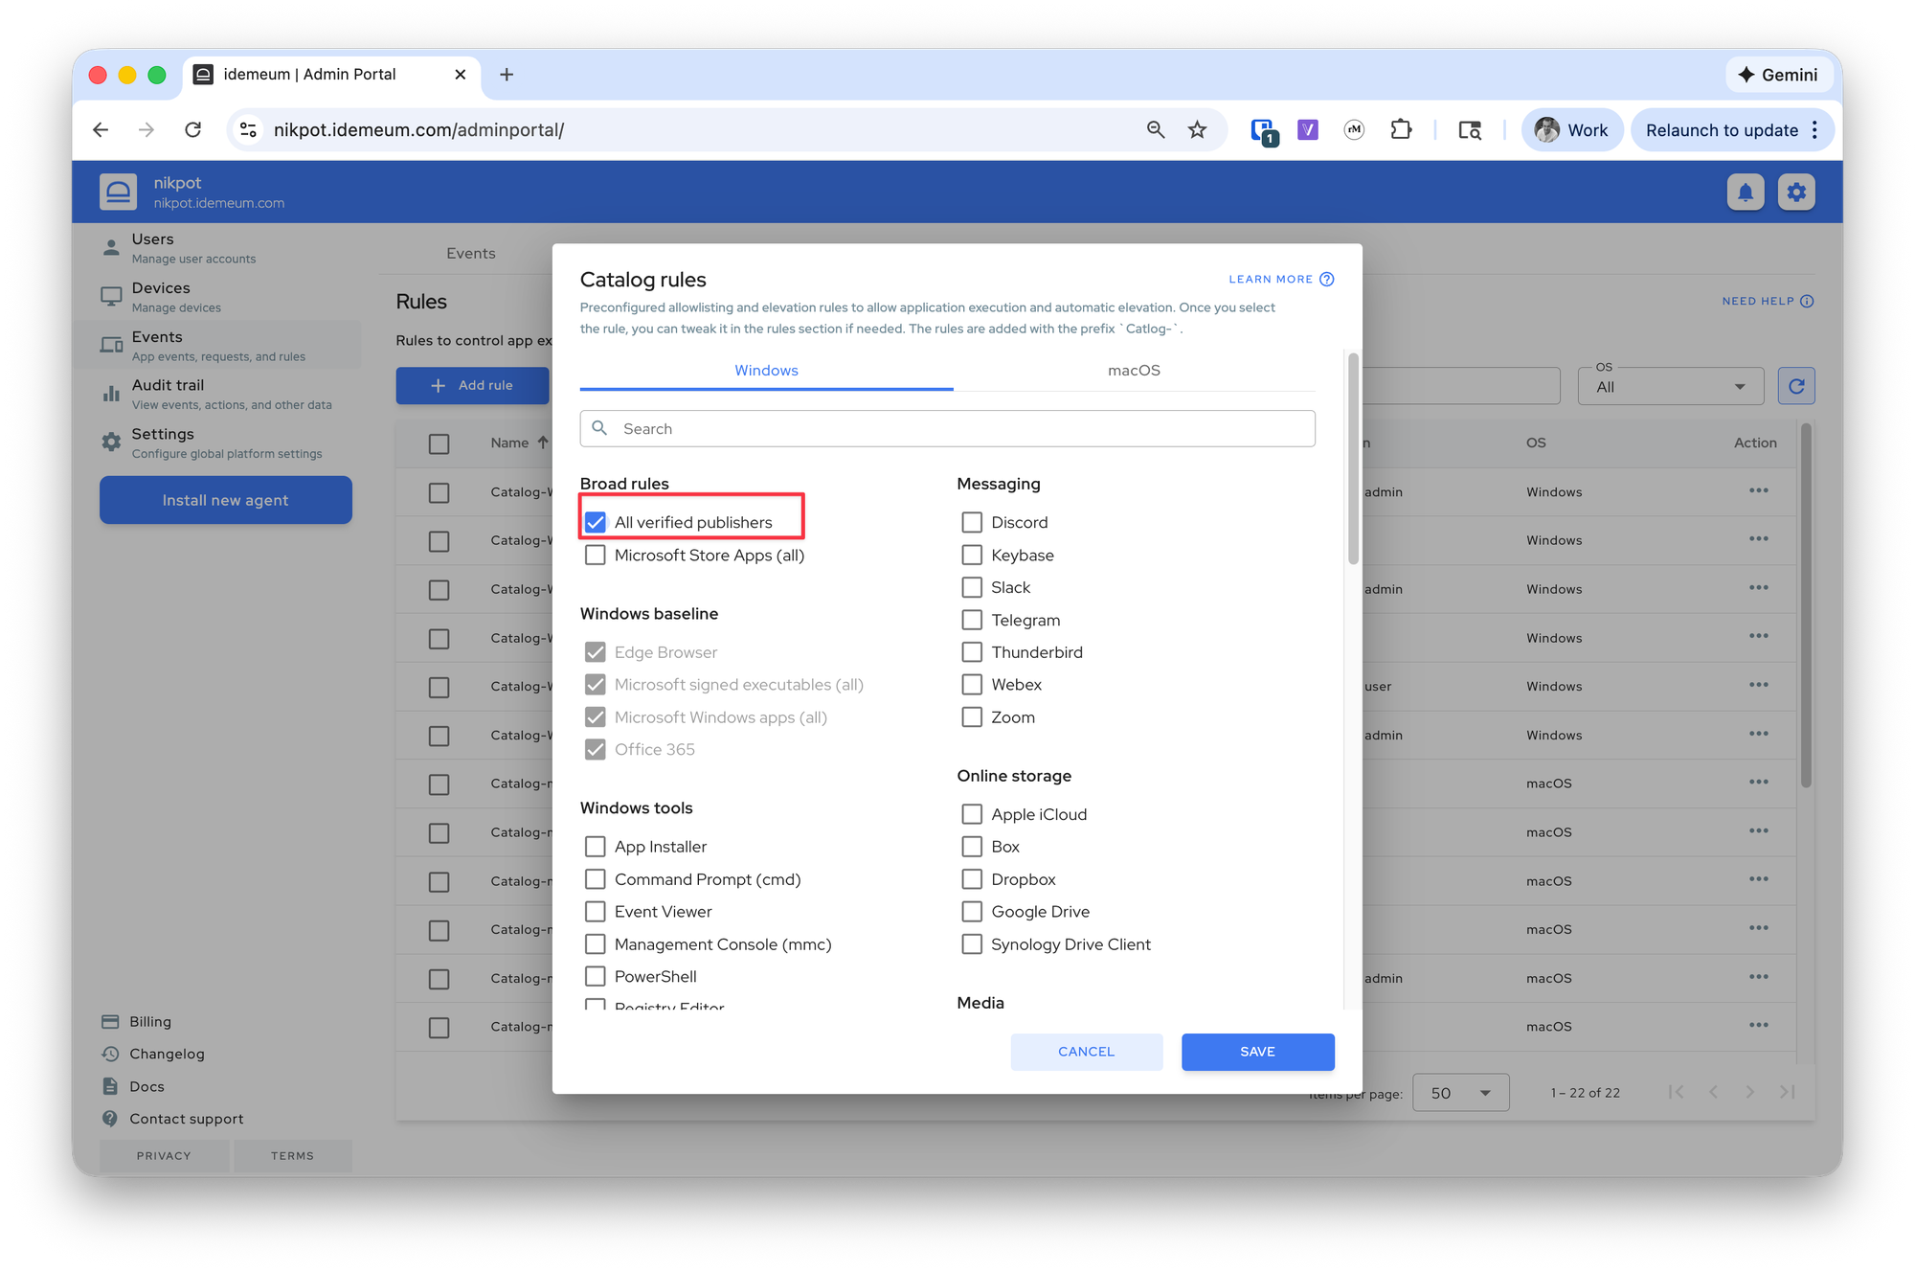Image resolution: width=1915 pixels, height=1272 pixels.
Task: Tick Microsoft Store Apps (all) checkbox
Action: [596, 555]
